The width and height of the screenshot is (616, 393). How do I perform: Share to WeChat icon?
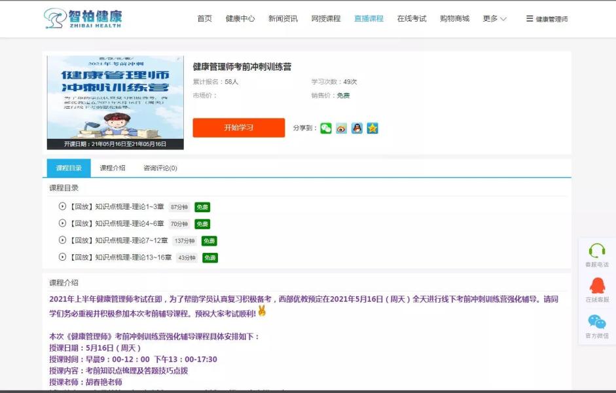(x=326, y=128)
